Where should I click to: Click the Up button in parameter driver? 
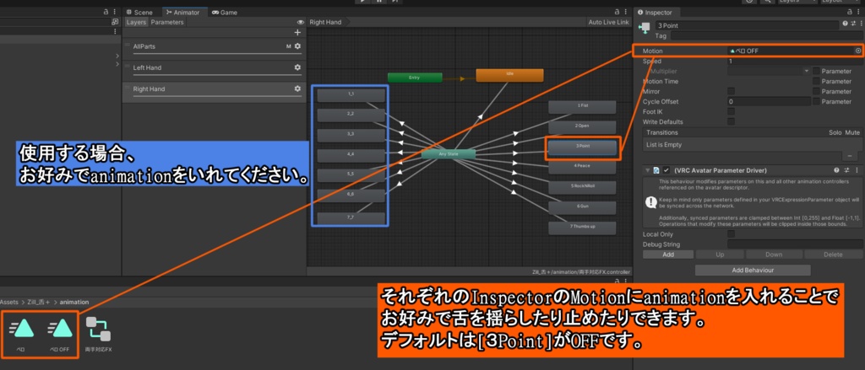tap(720, 255)
